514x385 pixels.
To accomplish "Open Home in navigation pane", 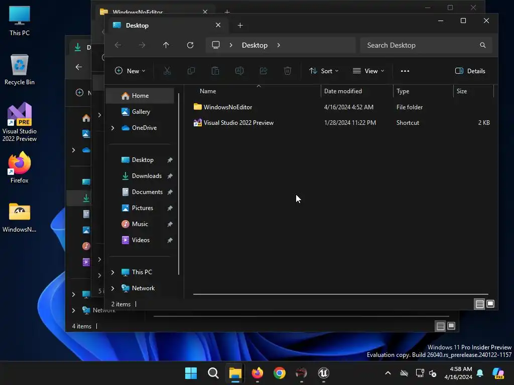I will click(x=140, y=96).
